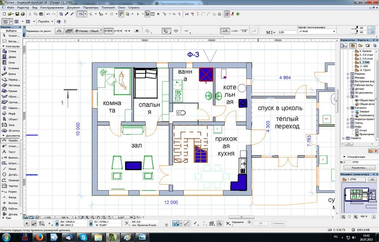The width and height of the screenshot is (379, 242).
Task: Click the Параметры... button in navigator
Action: coord(360,168)
